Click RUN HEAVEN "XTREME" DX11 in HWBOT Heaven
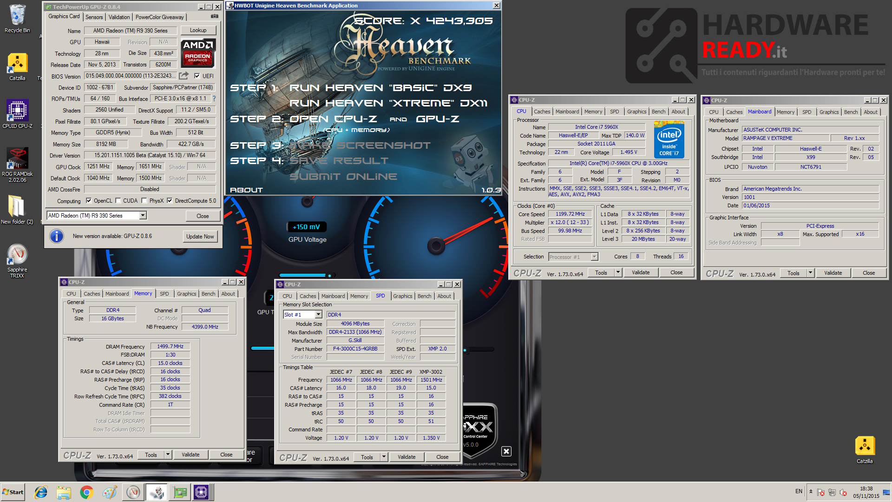The image size is (892, 502). [388, 103]
